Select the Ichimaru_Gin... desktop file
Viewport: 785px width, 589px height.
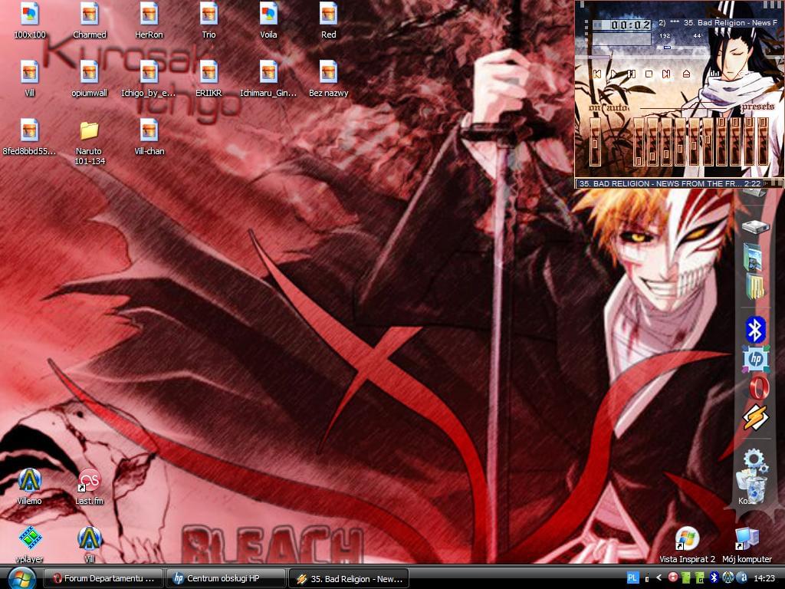[268, 79]
